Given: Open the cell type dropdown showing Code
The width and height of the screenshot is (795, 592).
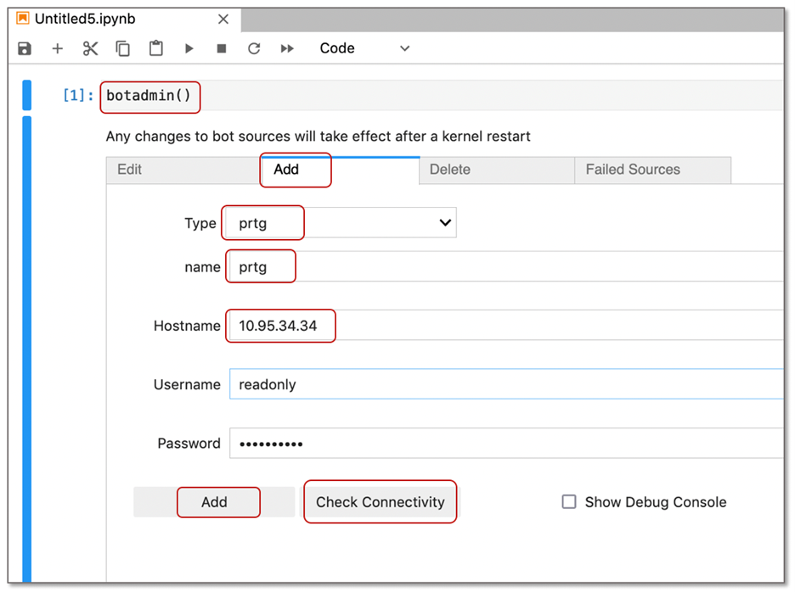Looking at the screenshot, I should click(365, 48).
